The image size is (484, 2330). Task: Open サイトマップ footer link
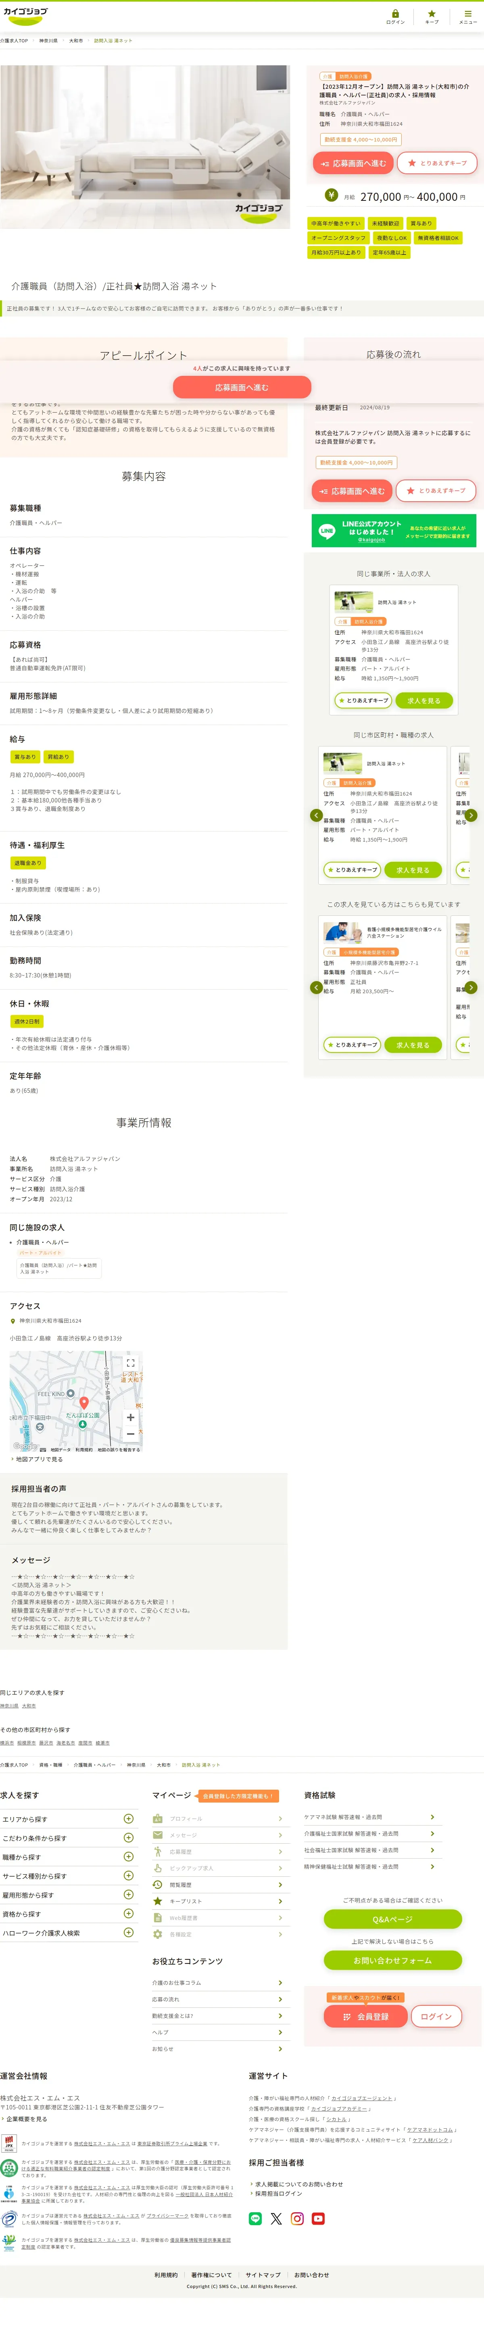tap(263, 2274)
